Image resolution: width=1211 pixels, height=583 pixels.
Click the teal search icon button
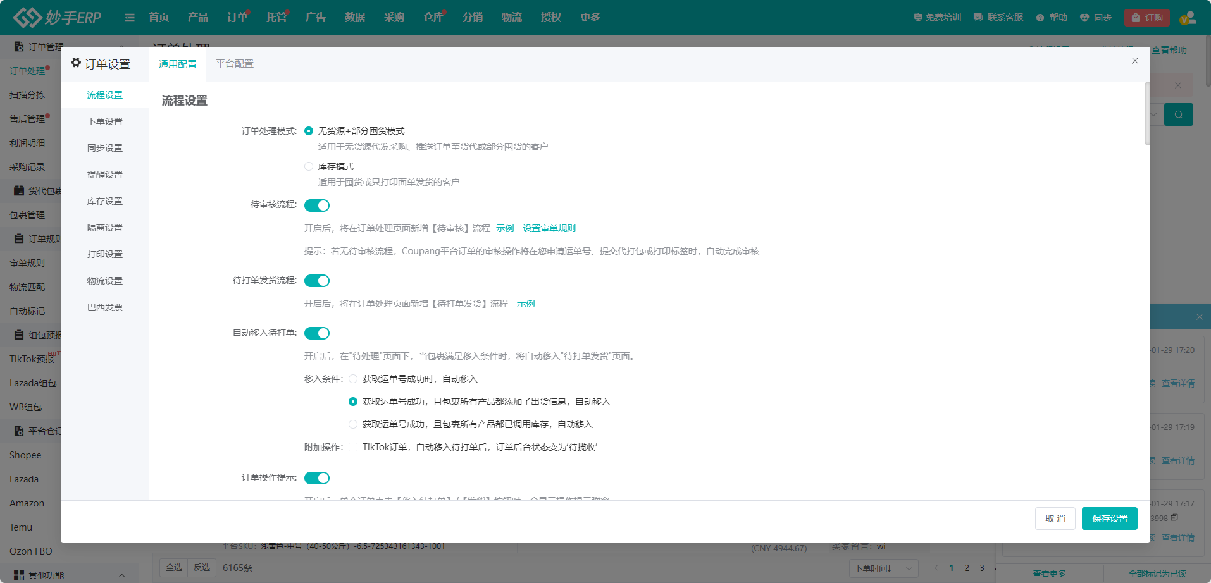click(1179, 114)
